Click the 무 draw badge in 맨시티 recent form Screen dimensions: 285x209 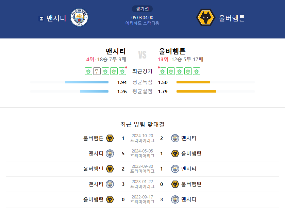pyautogui.click(x=97, y=71)
